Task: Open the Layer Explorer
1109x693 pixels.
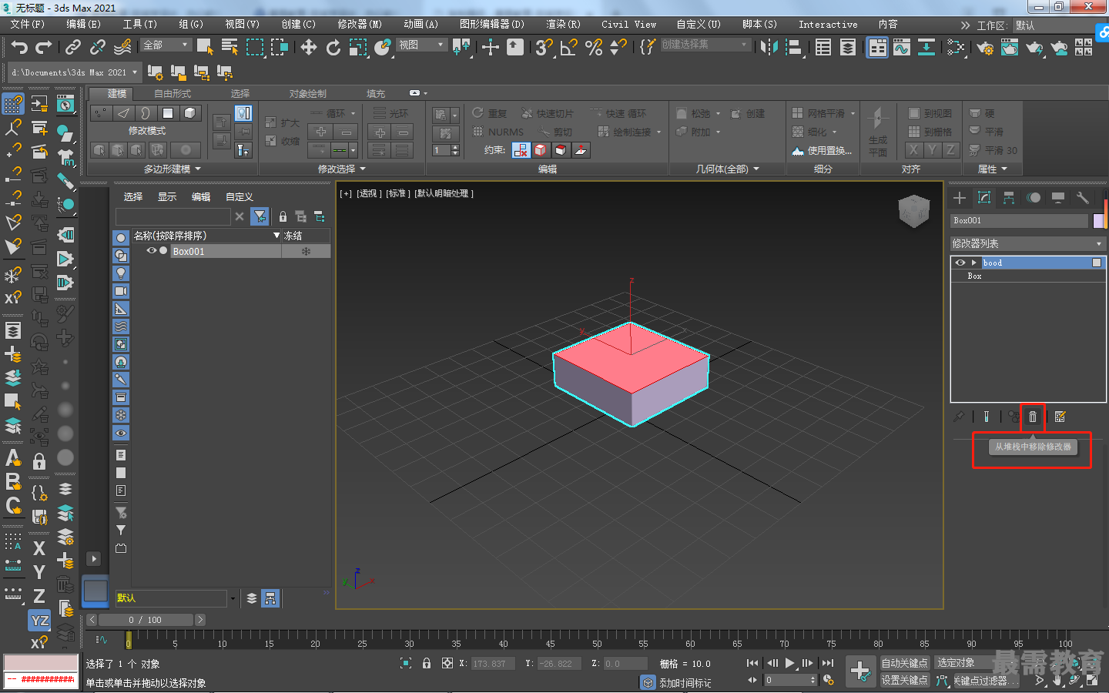Action: [848, 48]
